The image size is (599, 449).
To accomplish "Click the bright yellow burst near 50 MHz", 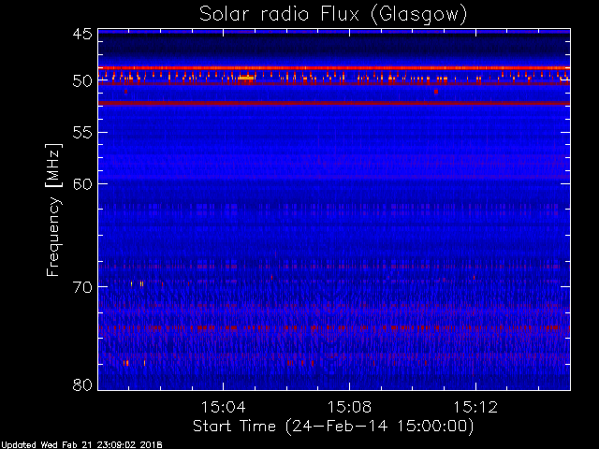I will (x=246, y=78).
